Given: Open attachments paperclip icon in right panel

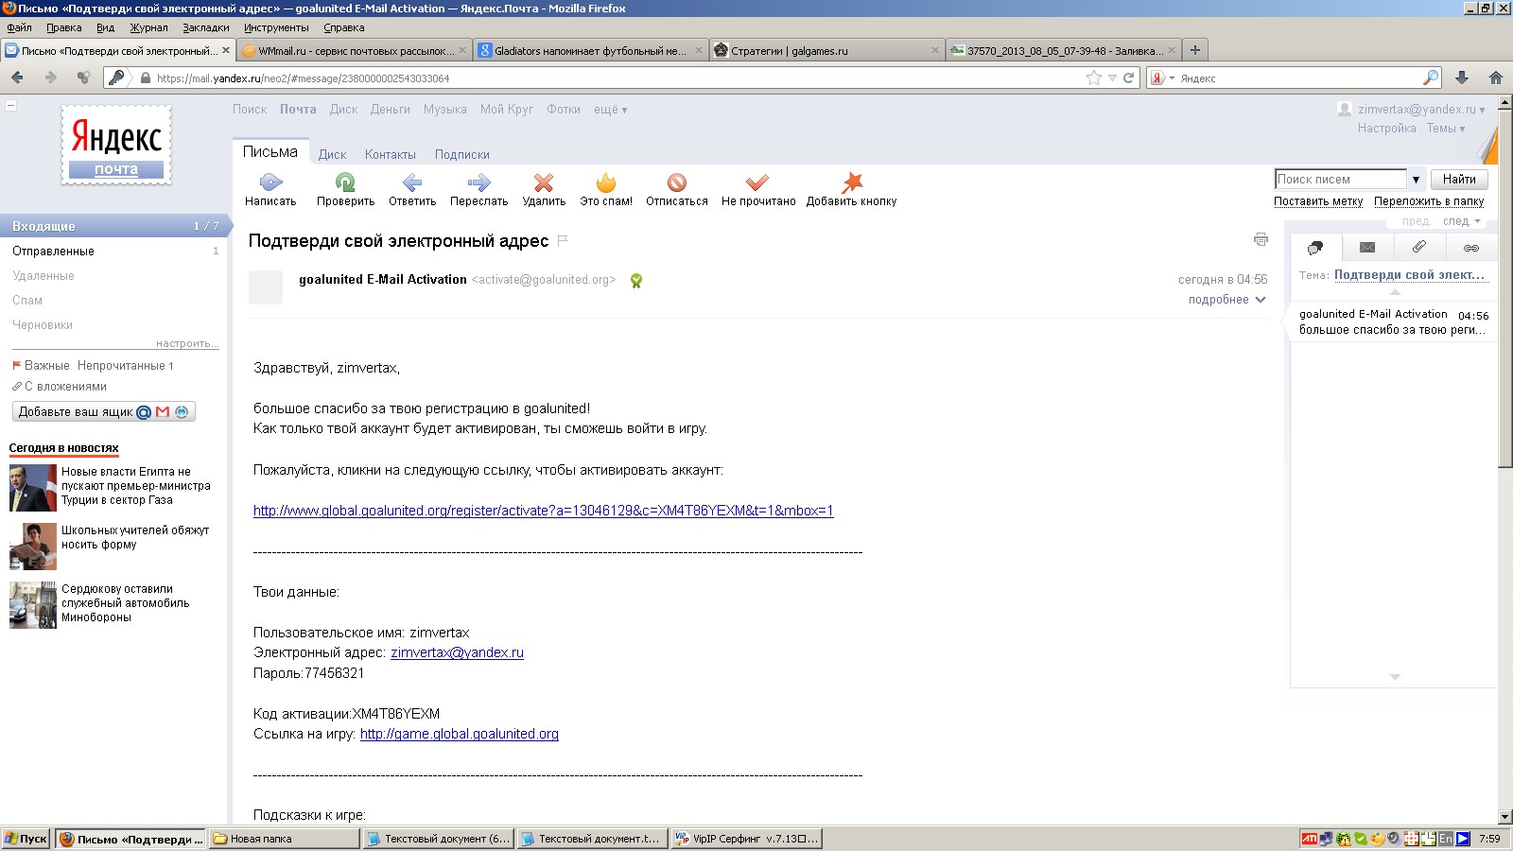Looking at the screenshot, I should [x=1419, y=248].
